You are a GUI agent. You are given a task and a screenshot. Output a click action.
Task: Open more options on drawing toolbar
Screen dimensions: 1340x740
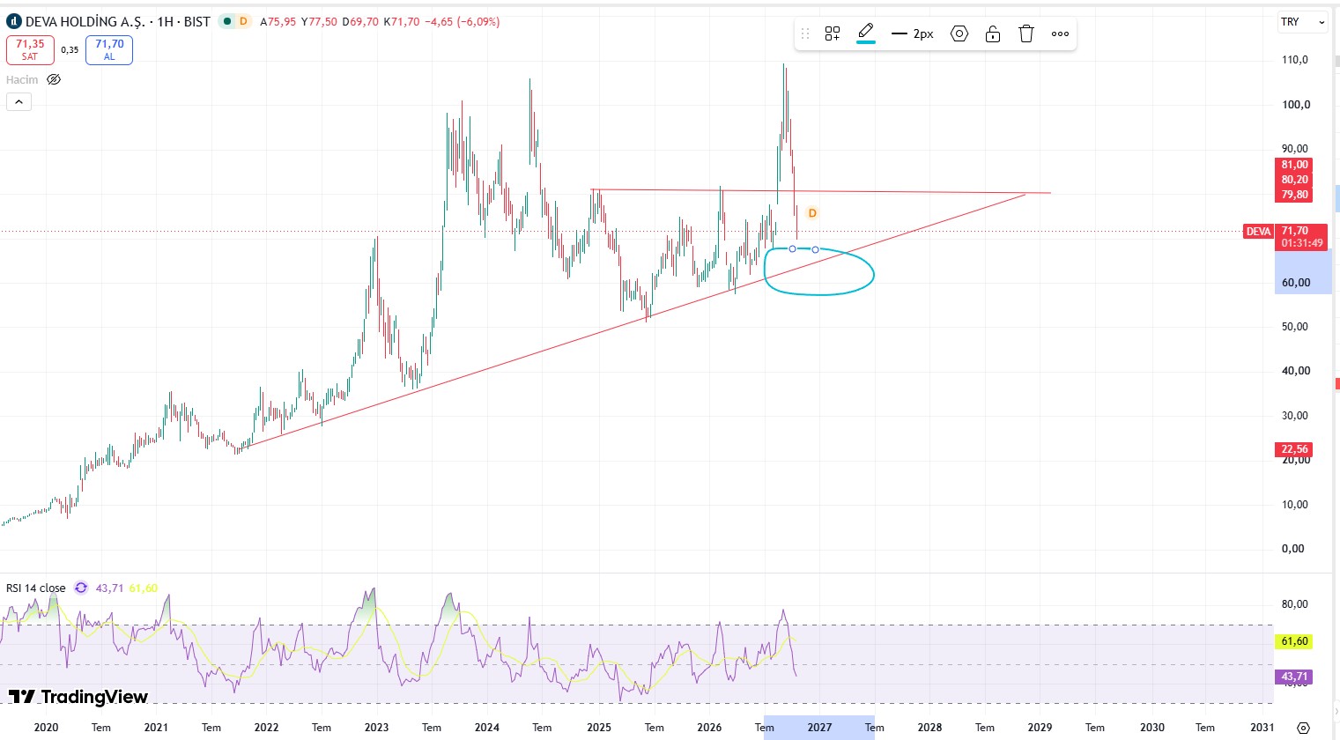[x=1060, y=33]
